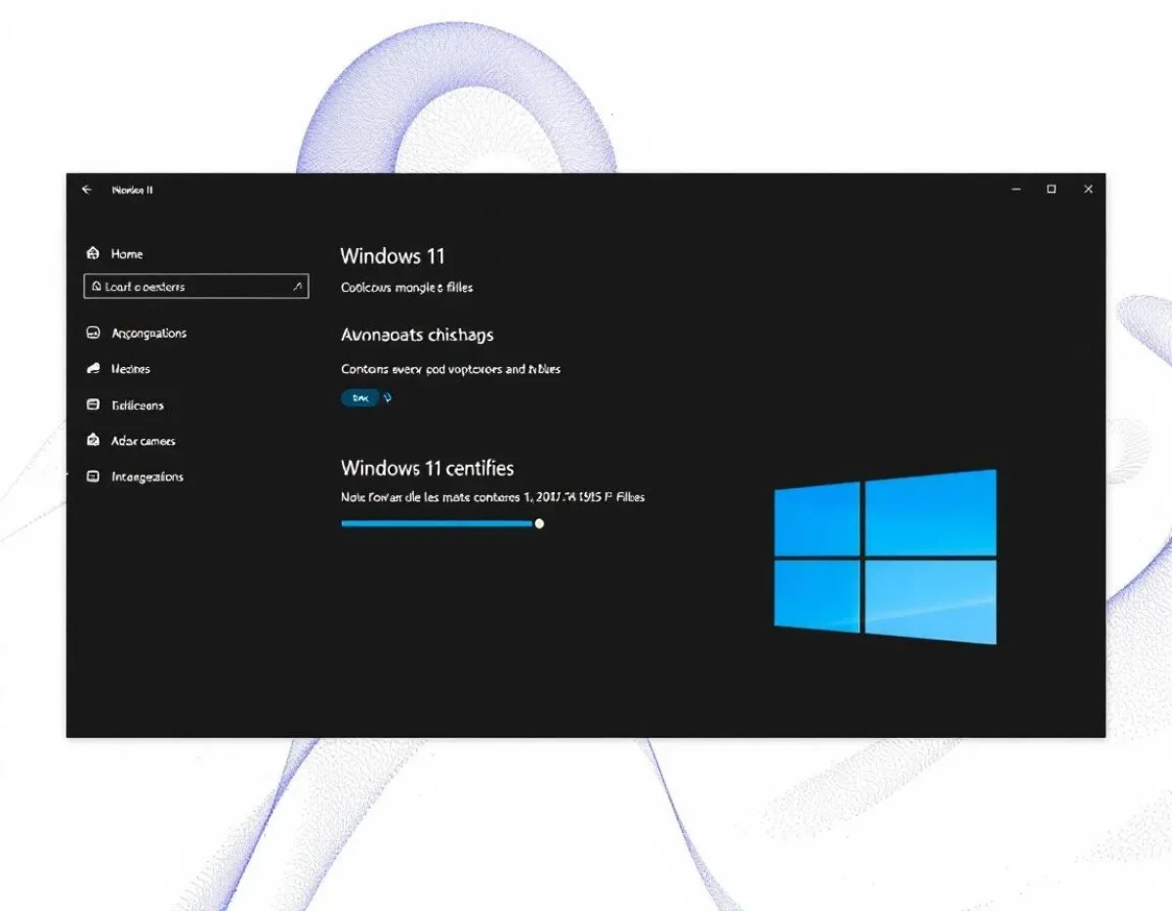
Task: Click the 'Windows 11 centifies' heading
Action: (x=428, y=468)
